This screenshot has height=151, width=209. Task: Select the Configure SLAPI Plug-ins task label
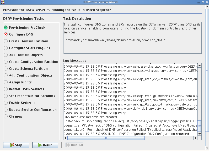click(x=30, y=48)
